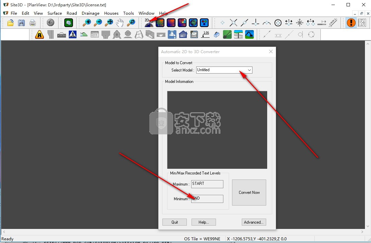Screen dimensions: 371x243
Task: Open the Tools menu
Action: point(129,13)
